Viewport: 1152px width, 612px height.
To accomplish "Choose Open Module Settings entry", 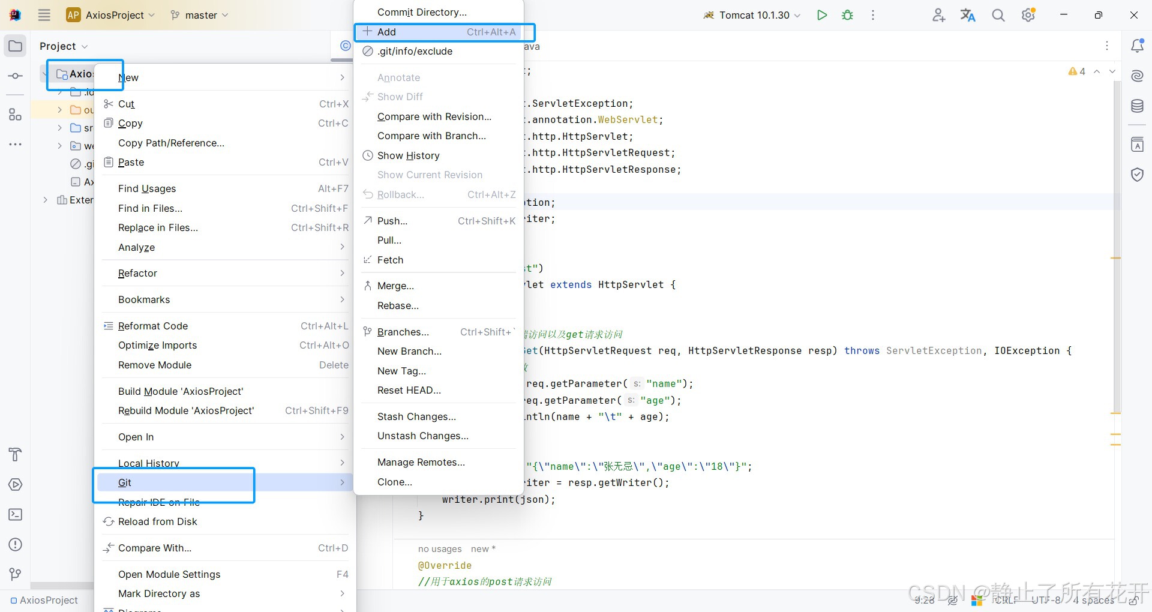I will click(x=225, y=574).
